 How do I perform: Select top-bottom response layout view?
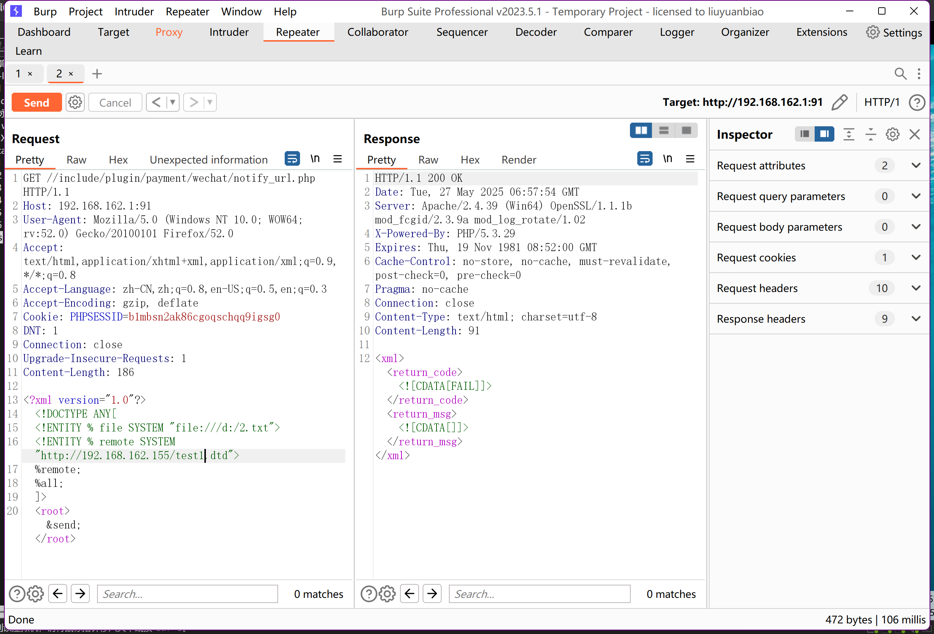664,131
